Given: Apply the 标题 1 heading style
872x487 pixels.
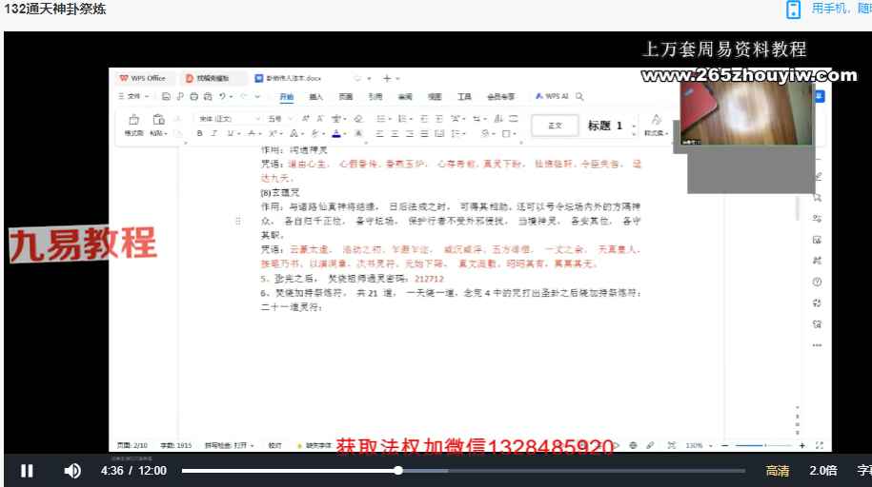Looking at the screenshot, I should point(605,126).
